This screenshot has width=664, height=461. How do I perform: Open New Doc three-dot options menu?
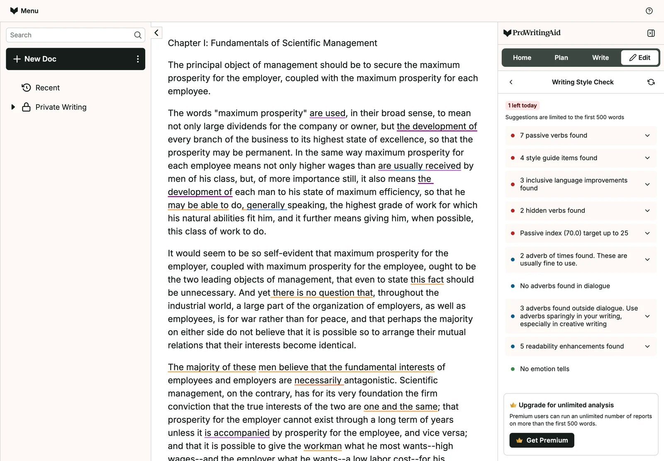point(138,59)
